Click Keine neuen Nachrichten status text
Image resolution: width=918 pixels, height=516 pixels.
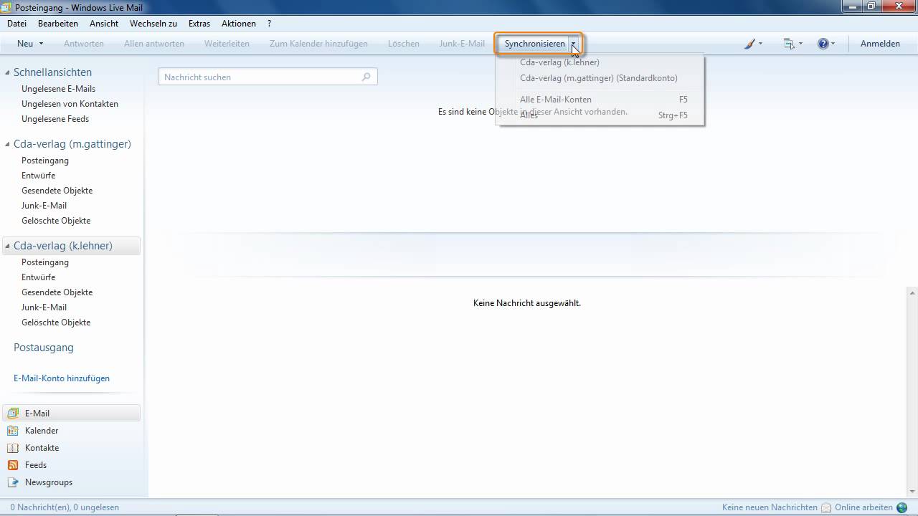(x=770, y=507)
